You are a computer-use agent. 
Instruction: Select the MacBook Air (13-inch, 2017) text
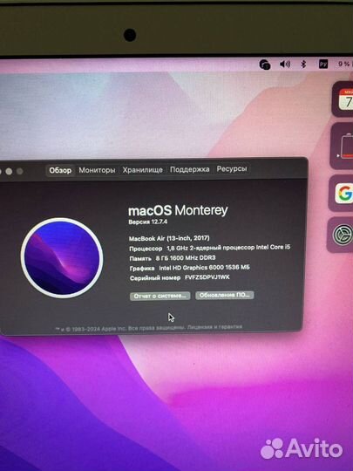169,238
